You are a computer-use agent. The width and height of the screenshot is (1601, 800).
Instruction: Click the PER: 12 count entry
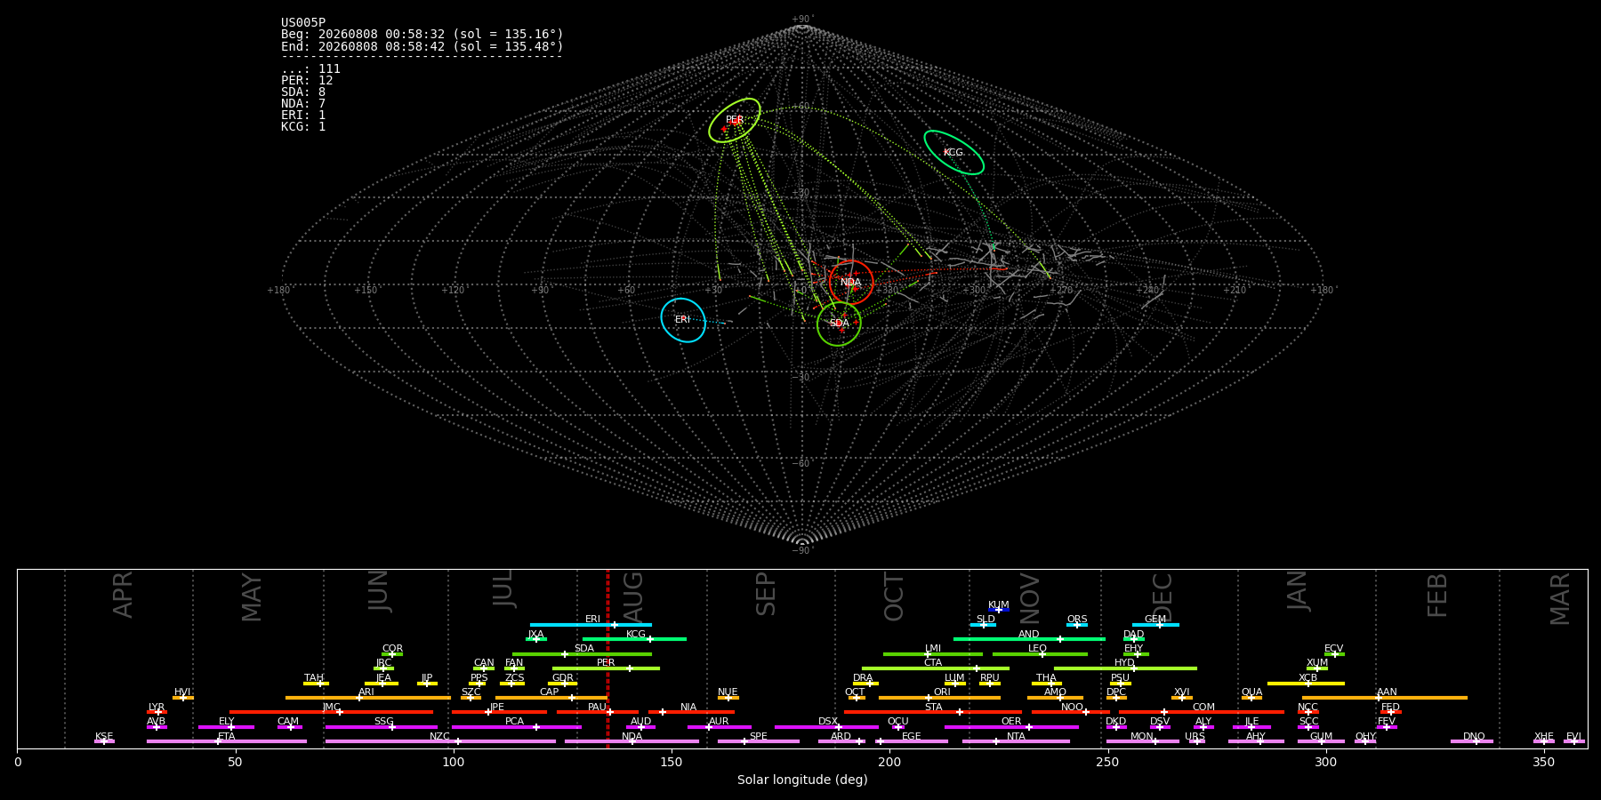tap(307, 81)
